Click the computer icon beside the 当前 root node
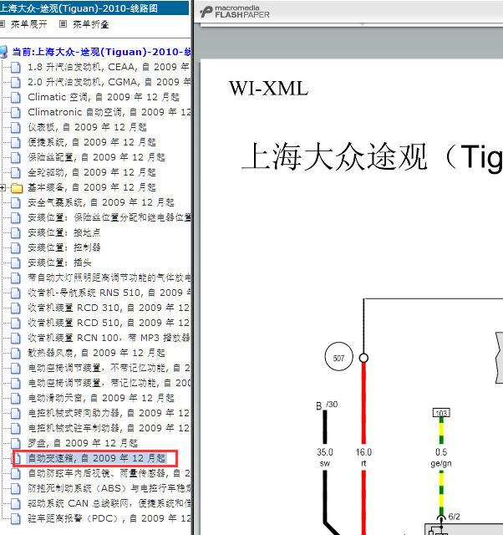 3,52
